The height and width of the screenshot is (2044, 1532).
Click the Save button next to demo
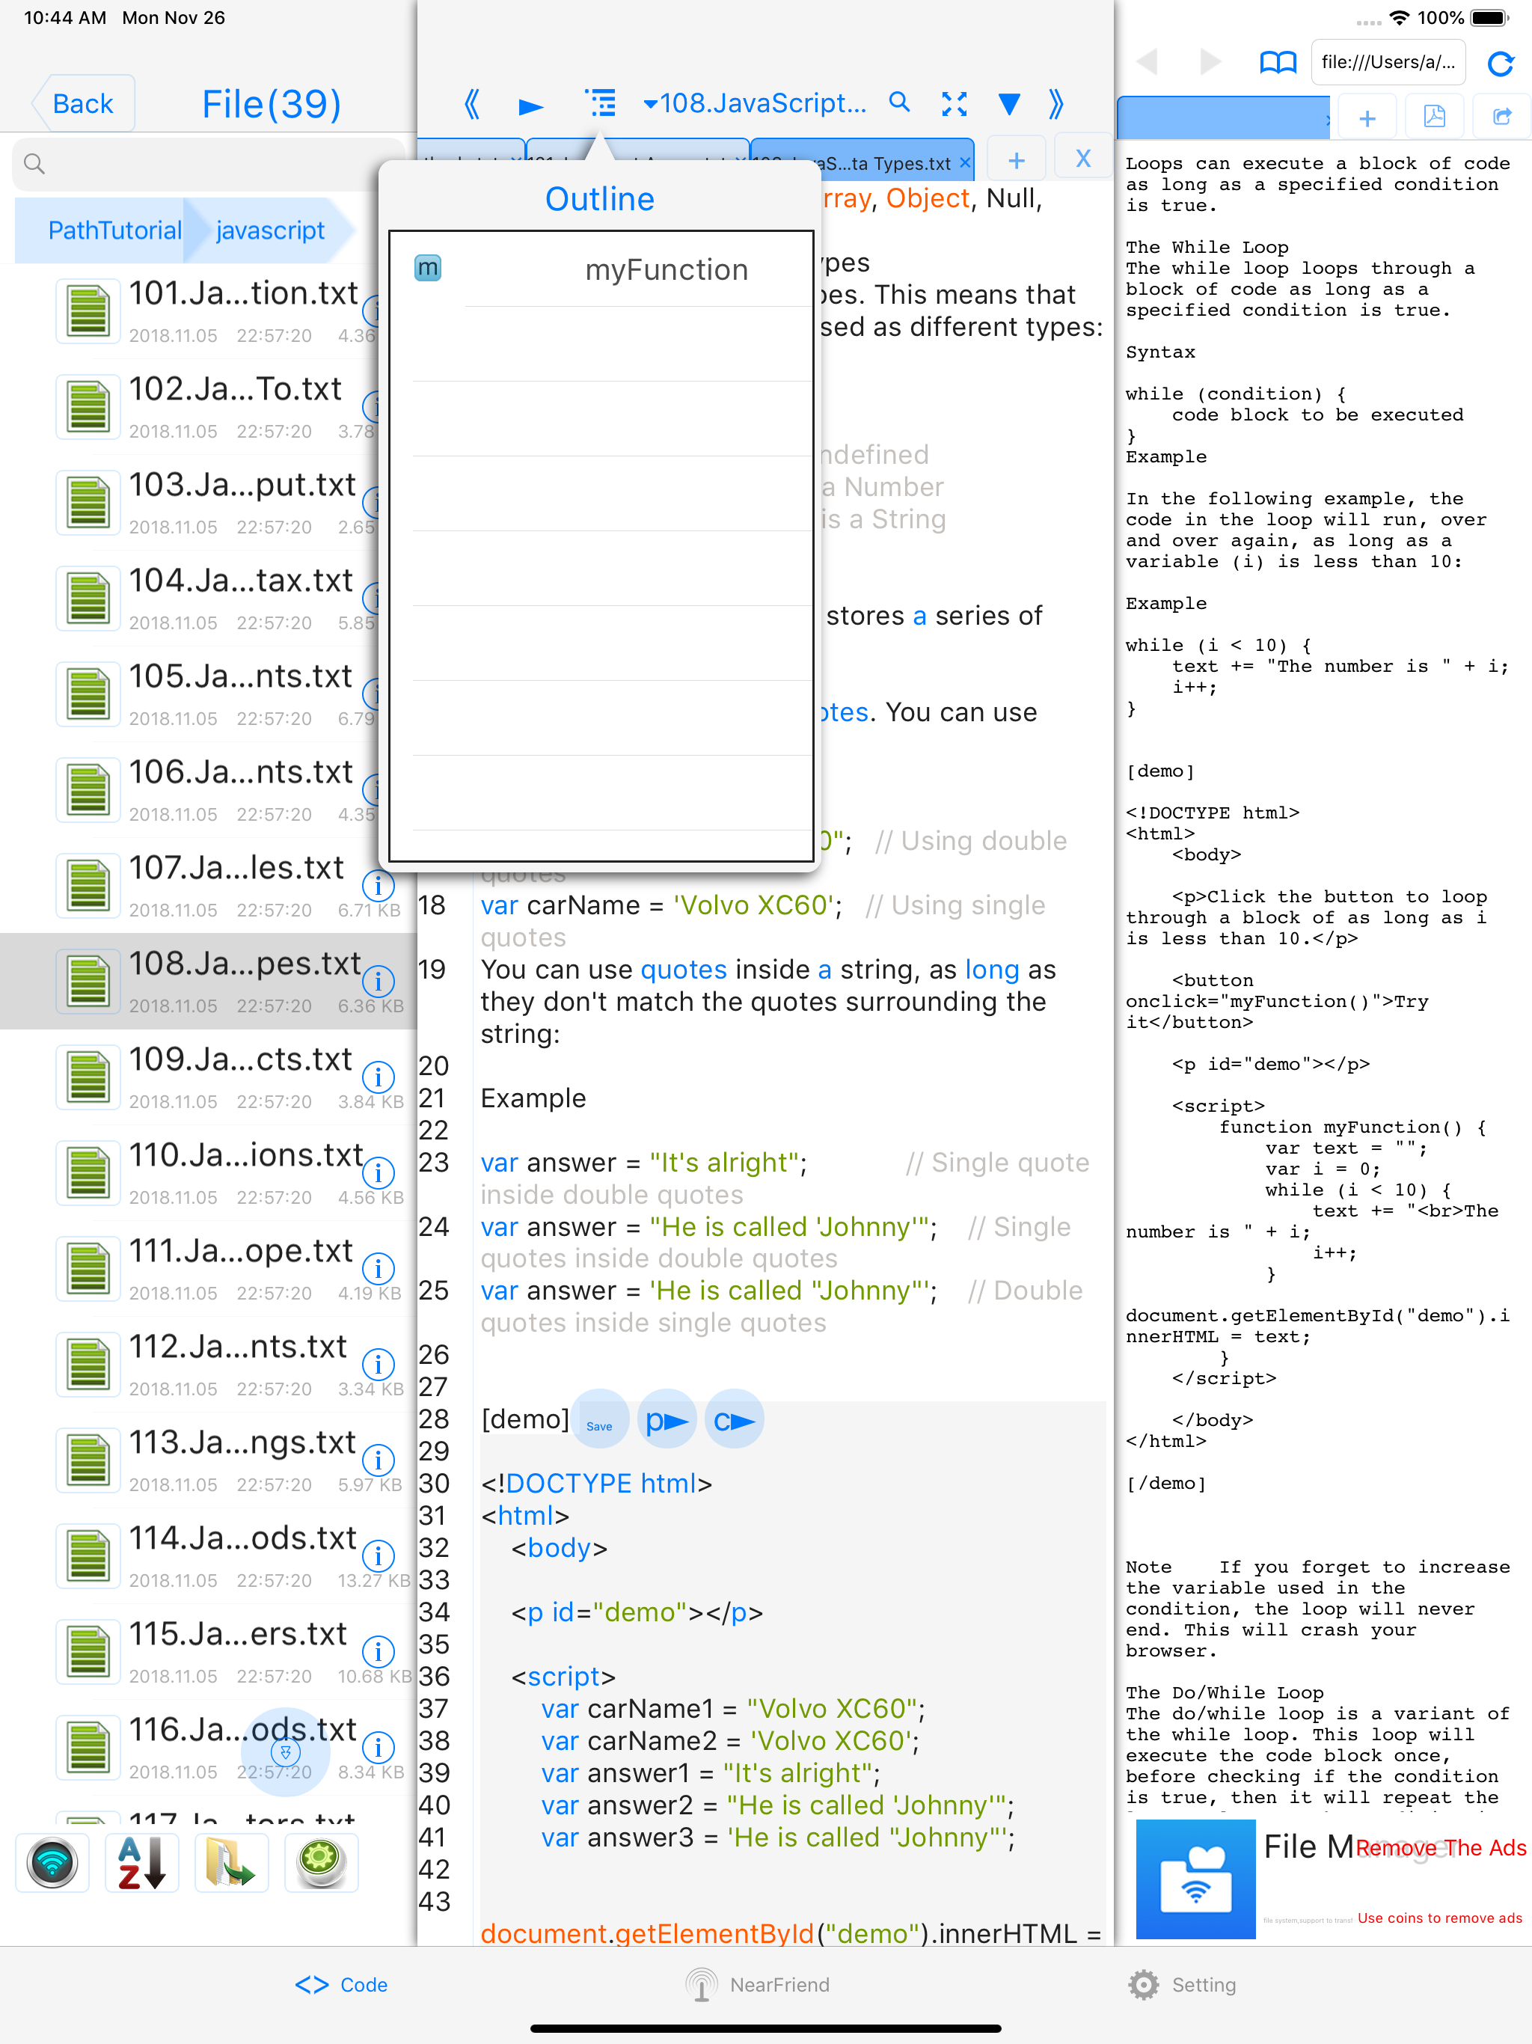click(600, 1419)
